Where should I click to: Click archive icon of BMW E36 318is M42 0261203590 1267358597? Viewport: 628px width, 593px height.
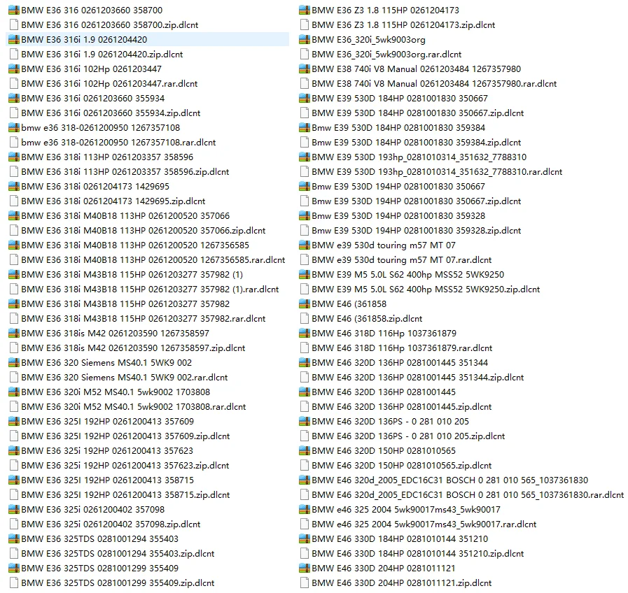pyautogui.click(x=13, y=334)
